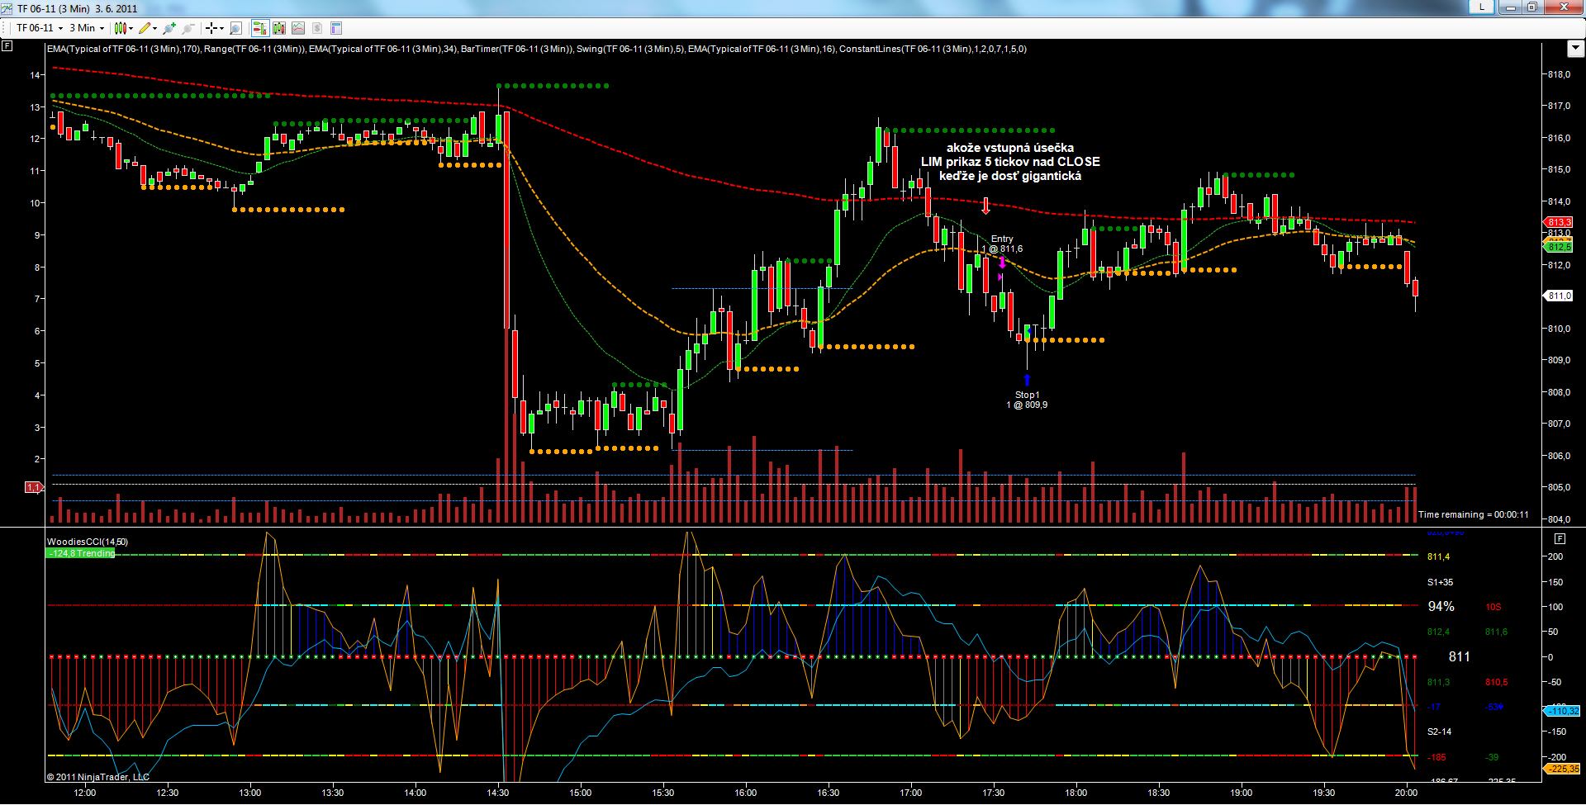Screen dimensions: 1586x805
Task: Click the F marker on CCI panel
Action: pyautogui.click(x=1560, y=538)
